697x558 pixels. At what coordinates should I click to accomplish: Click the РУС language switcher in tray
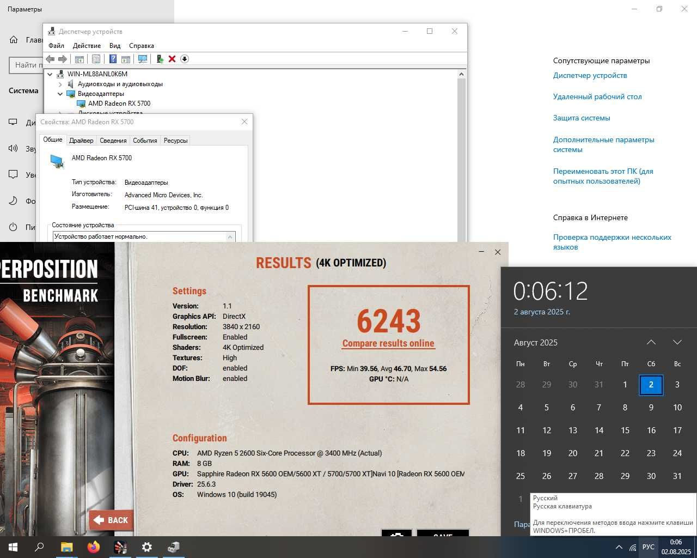[x=649, y=547]
